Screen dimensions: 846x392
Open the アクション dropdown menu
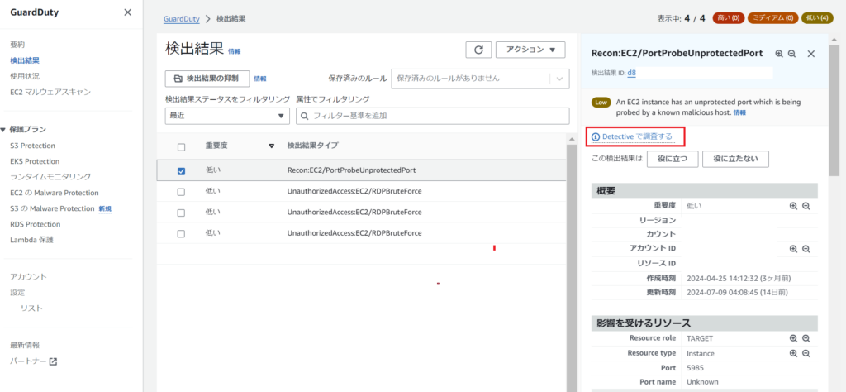pyautogui.click(x=530, y=50)
